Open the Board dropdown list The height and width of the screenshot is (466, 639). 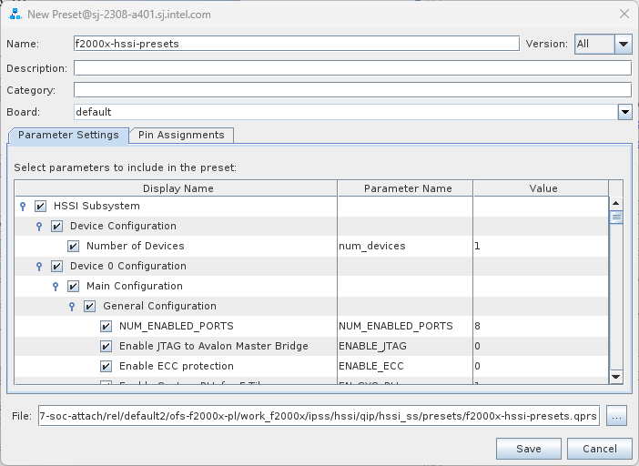tap(624, 112)
